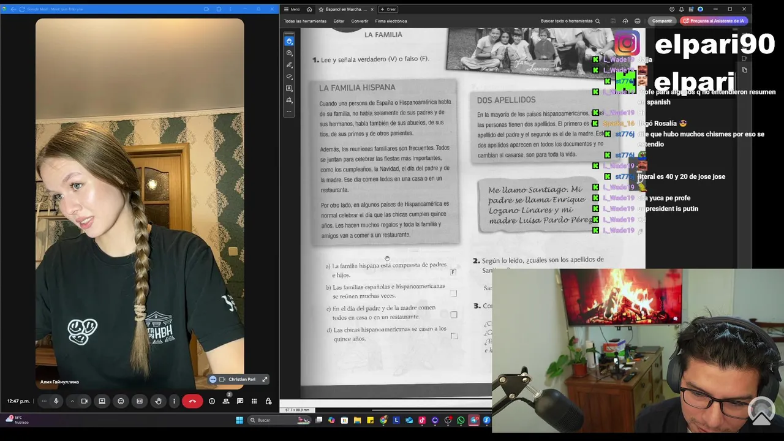
Task: Show meeting details info icon
Action: [212, 401]
